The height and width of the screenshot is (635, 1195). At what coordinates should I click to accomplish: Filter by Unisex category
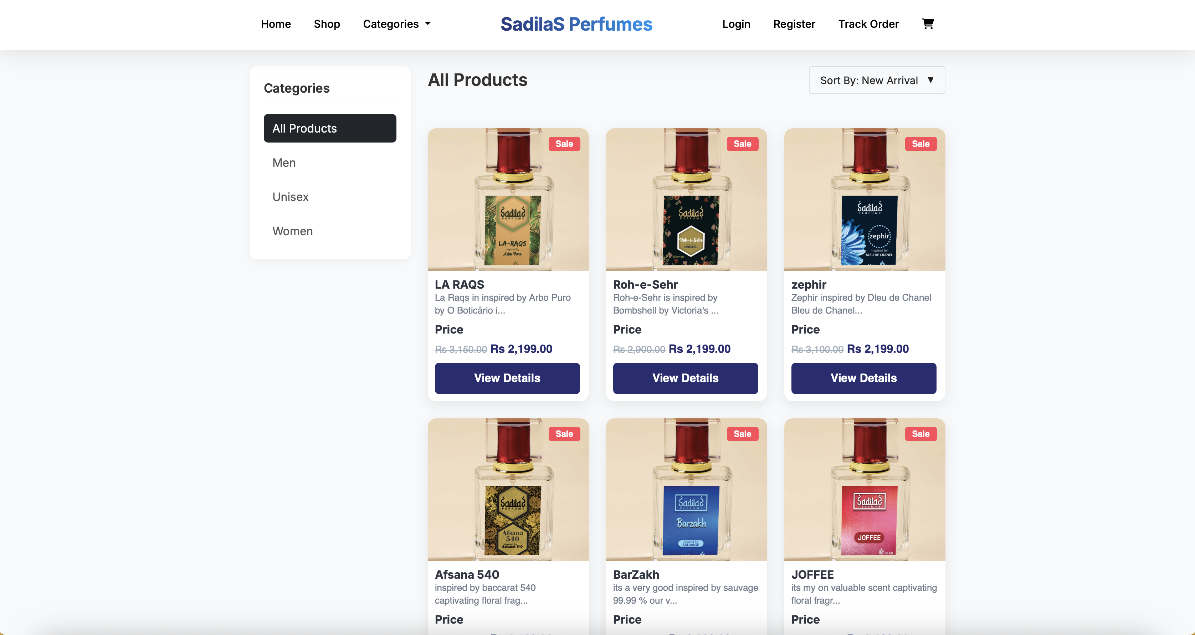291,197
